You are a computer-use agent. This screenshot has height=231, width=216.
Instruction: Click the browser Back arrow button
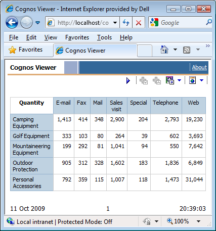12,23
